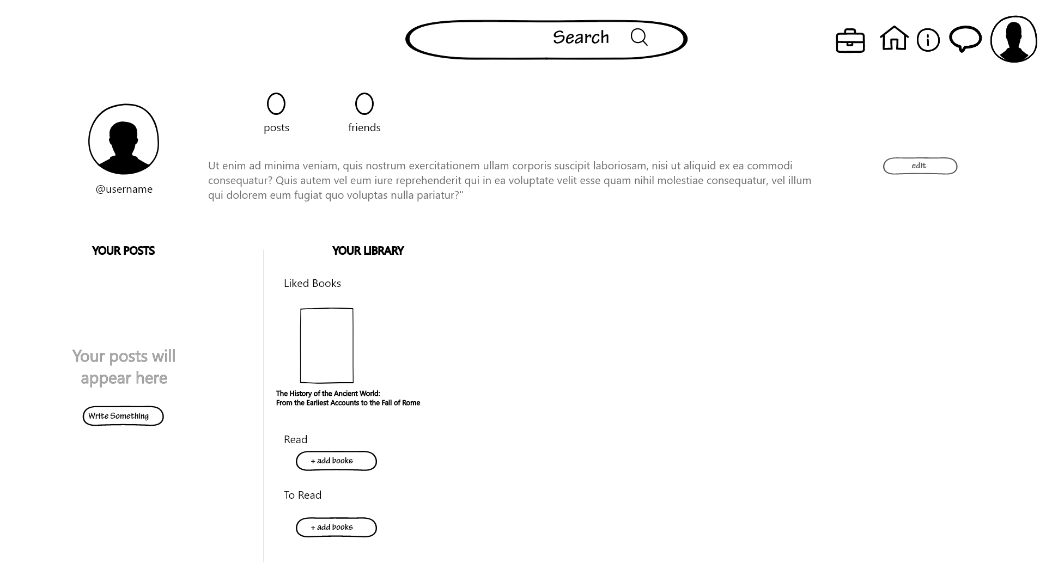Viewport: 1046px width, 588px height.
Task: Click the friends count circle
Action: pyautogui.click(x=364, y=103)
